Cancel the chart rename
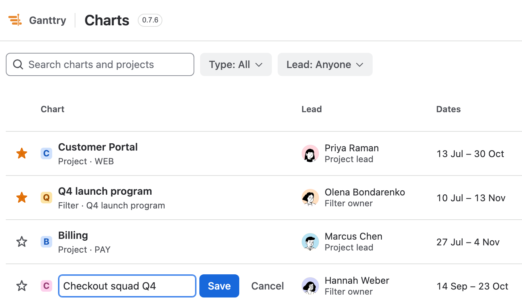Viewport: 522px width, 304px height. coord(268,286)
